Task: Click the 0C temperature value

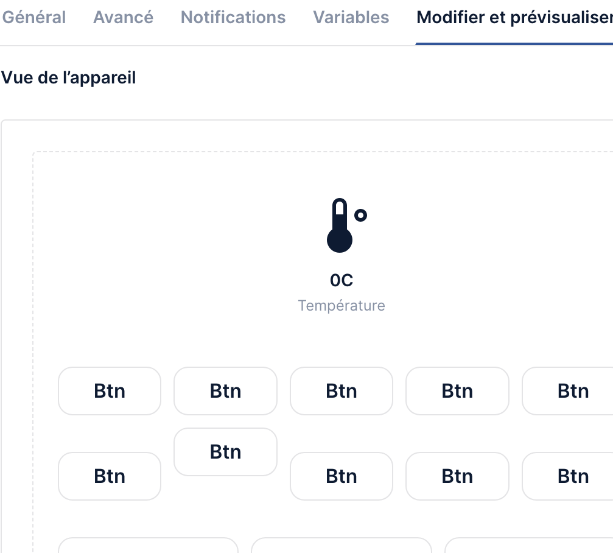Action: click(x=342, y=280)
